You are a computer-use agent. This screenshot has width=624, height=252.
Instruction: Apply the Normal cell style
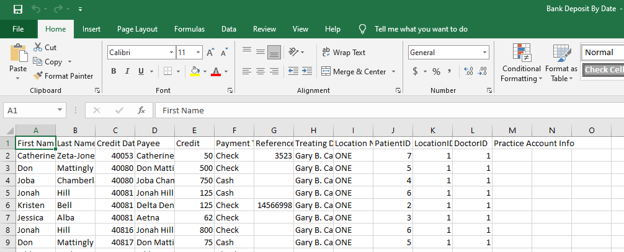(602, 53)
